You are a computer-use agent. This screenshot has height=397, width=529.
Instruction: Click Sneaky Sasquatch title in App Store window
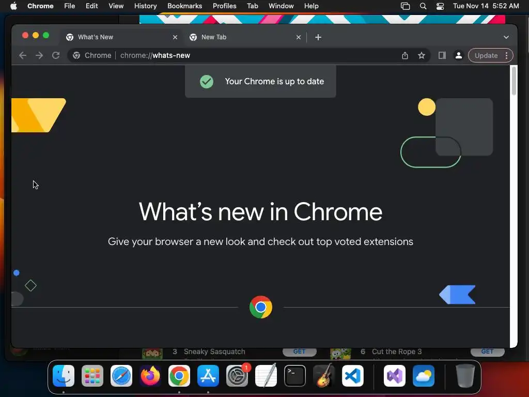click(214, 352)
